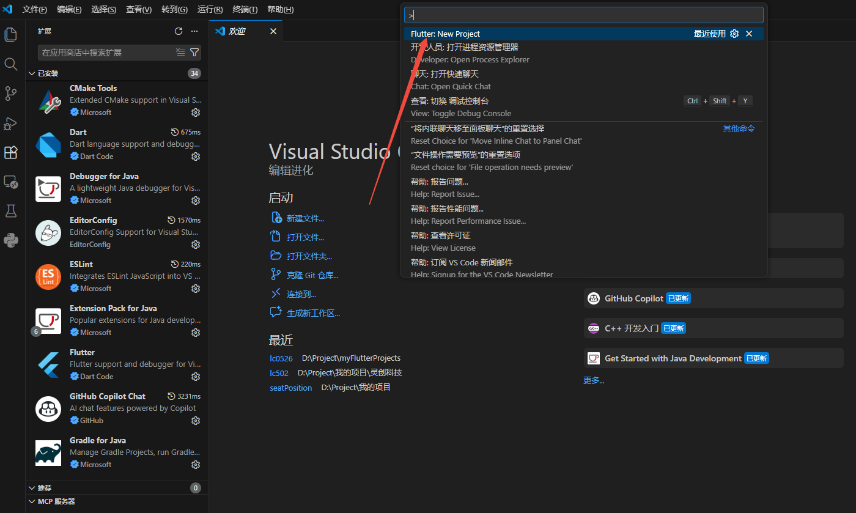Open the Testing flask icon
The height and width of the screenshot is (513, 856).
(10, 211)
